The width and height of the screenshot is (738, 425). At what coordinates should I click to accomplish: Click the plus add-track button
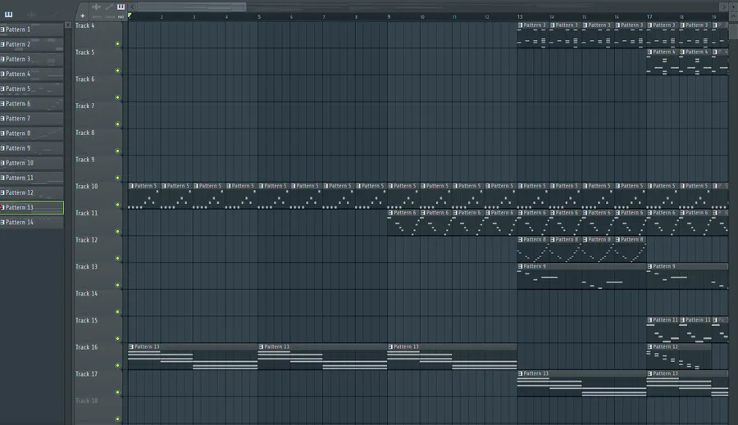pos(82,16)
